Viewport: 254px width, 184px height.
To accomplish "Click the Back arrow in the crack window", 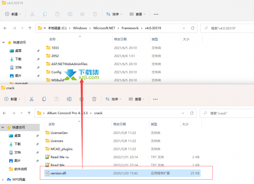I will click(x=6, y=113).
